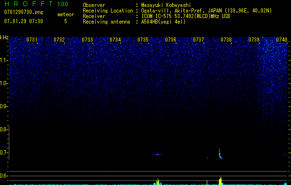Click the meteor label in the header
The width and height of the screenshot is (291, 185).
click(x=66, y=14)
